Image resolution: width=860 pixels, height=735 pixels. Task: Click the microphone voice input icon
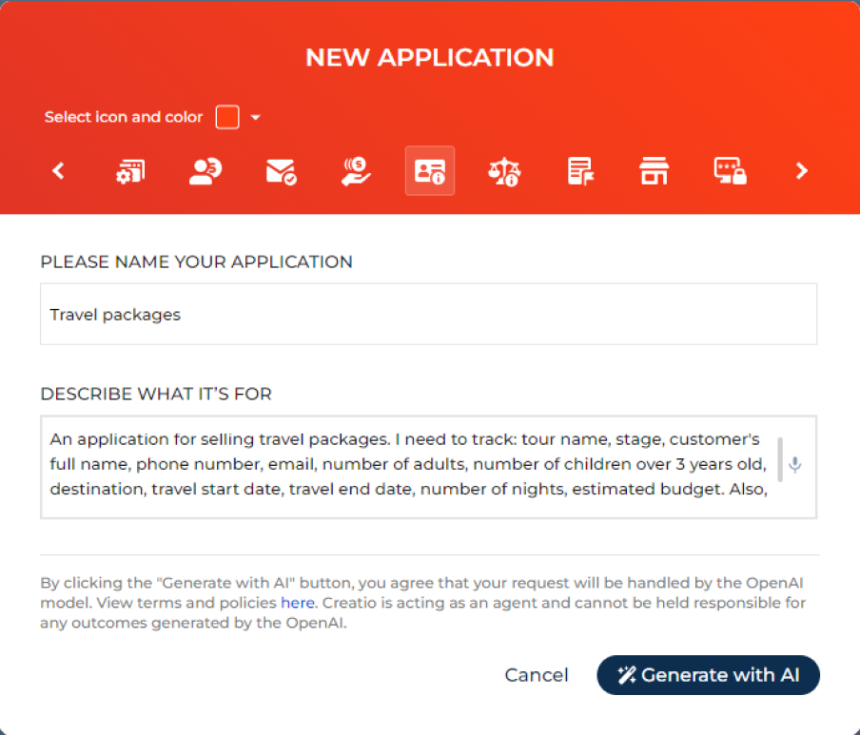click(x=795, y=465)
